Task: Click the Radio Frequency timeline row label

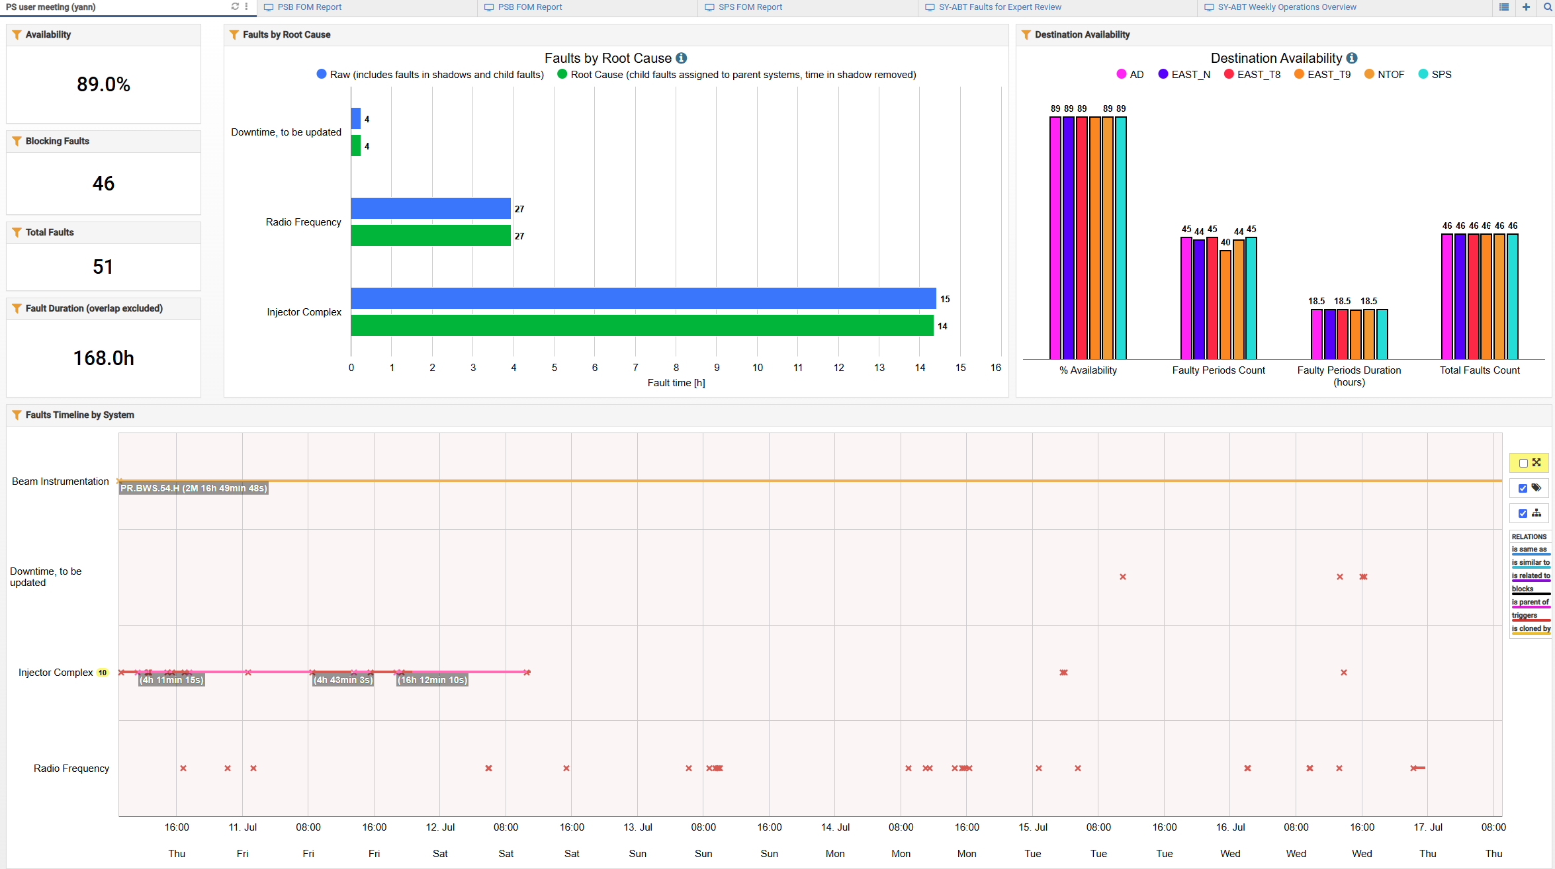Action: click(x=71, y=768)
